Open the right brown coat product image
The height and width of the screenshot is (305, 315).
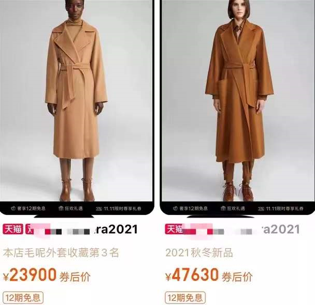click(238, 100)
